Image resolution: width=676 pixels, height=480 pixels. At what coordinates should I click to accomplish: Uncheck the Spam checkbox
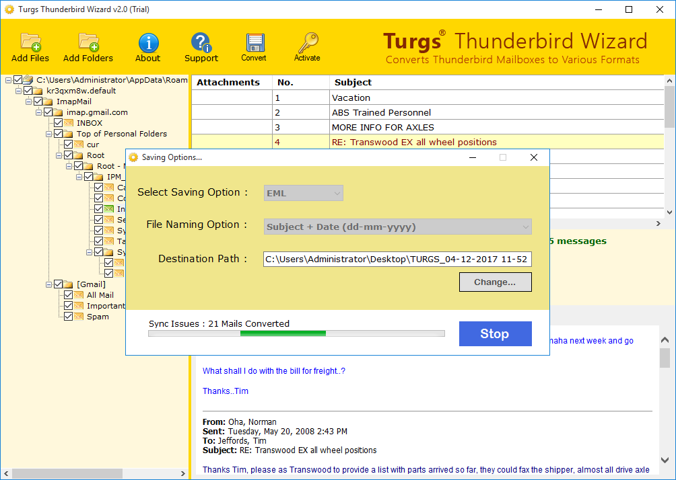click(68, 317)
